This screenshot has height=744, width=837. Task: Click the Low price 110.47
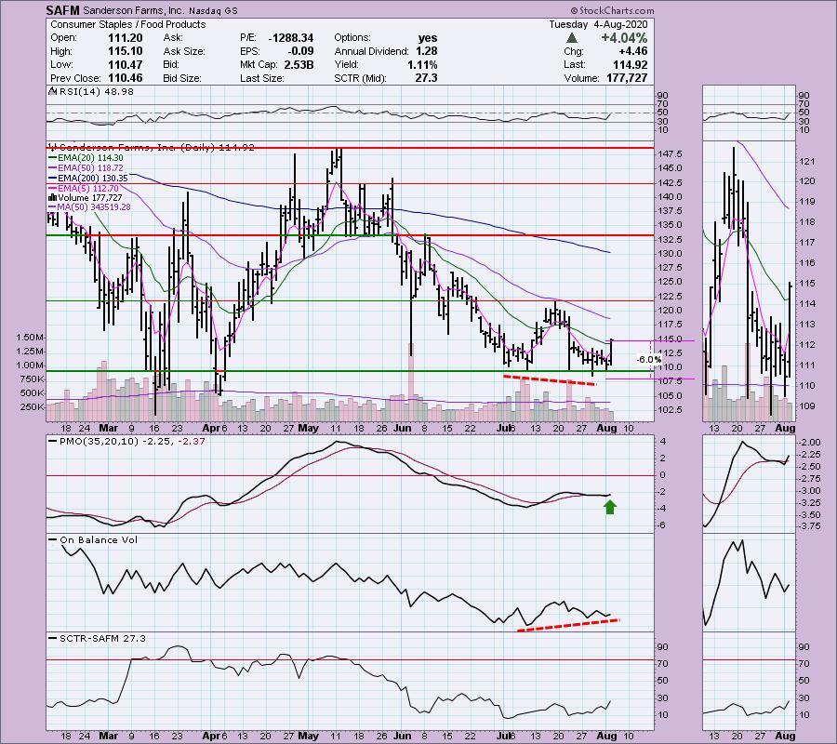click(x=125, y=64)
